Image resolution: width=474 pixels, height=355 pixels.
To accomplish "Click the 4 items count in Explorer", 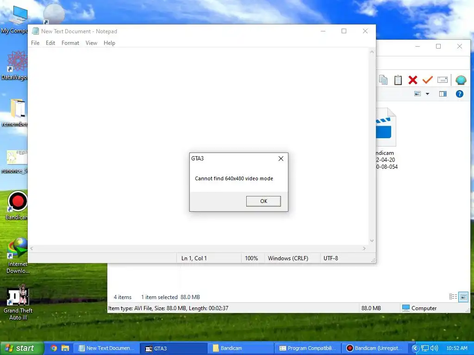I will (122, 297).
